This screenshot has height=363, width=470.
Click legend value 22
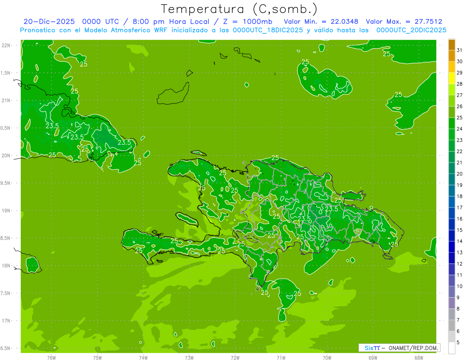459,152
